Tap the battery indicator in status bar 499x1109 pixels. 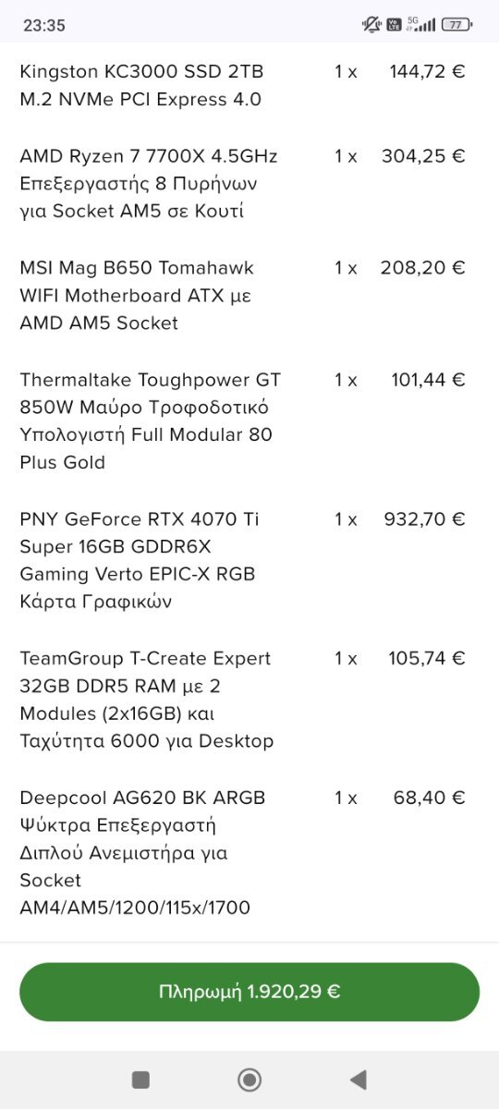point(456,25)
